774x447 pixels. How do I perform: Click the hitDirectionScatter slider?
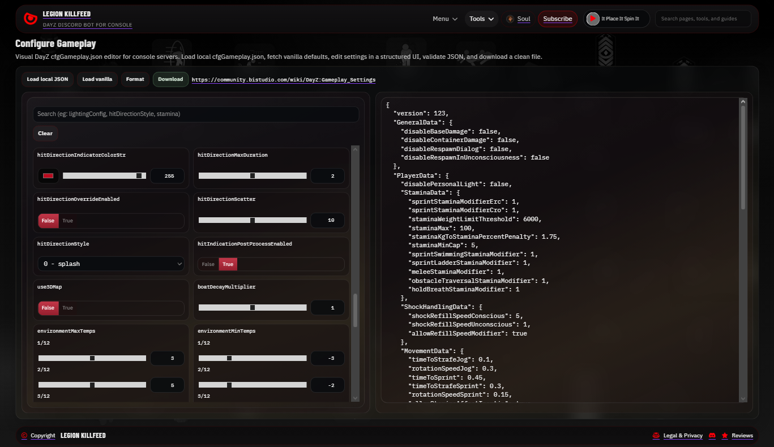253,220
